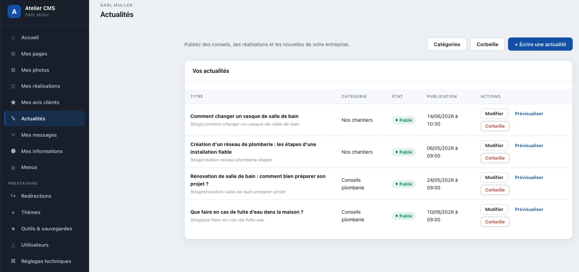Click the Accueil home icon in sidebar
579x272 pixels.
click(13, 37)
